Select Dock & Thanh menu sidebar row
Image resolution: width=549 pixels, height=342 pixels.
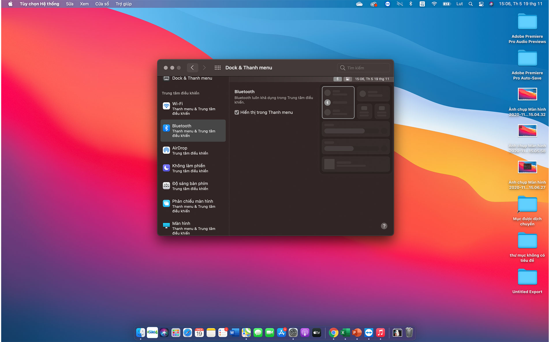point(193,78)
